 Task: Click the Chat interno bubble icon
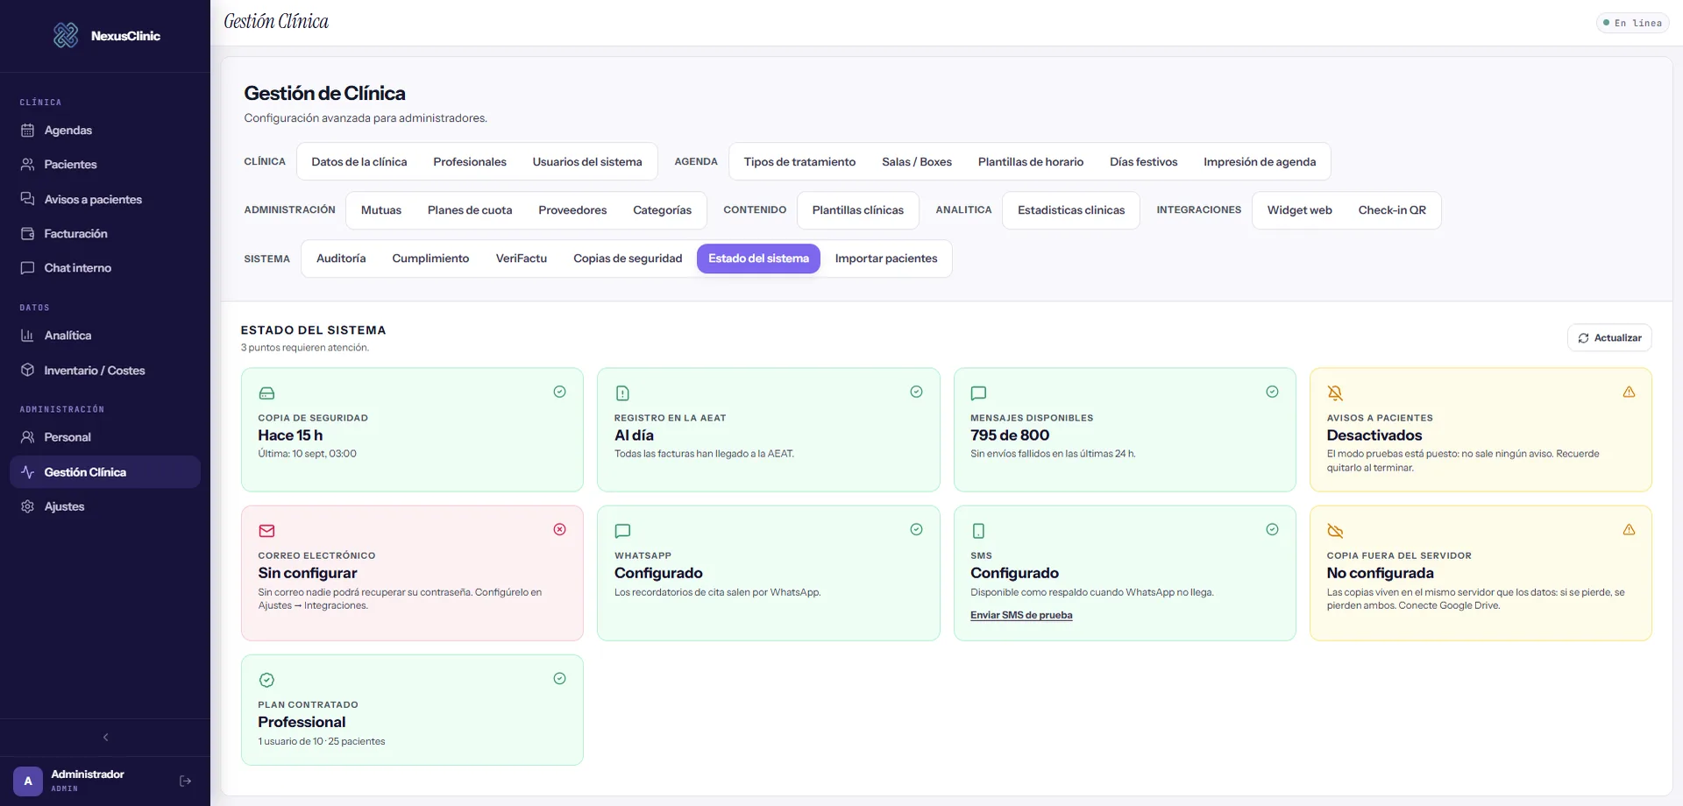(27, 267)
